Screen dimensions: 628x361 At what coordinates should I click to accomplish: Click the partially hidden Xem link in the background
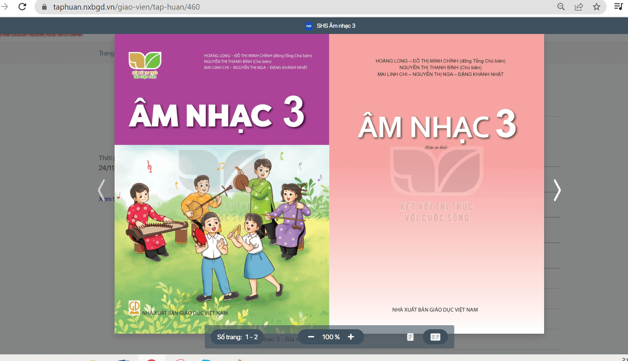point(106,199)
